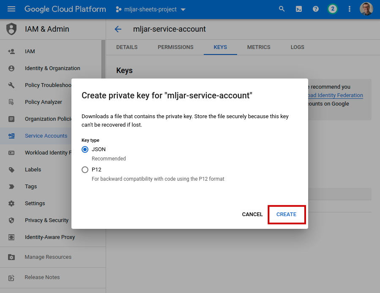380x293 pixels.
Task: Click the IAM & Admin shield icon
Action: click(11, 29)
